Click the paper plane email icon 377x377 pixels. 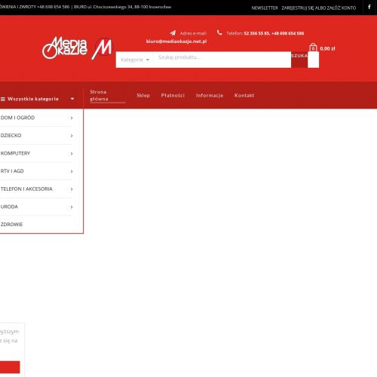pos(173,33)
